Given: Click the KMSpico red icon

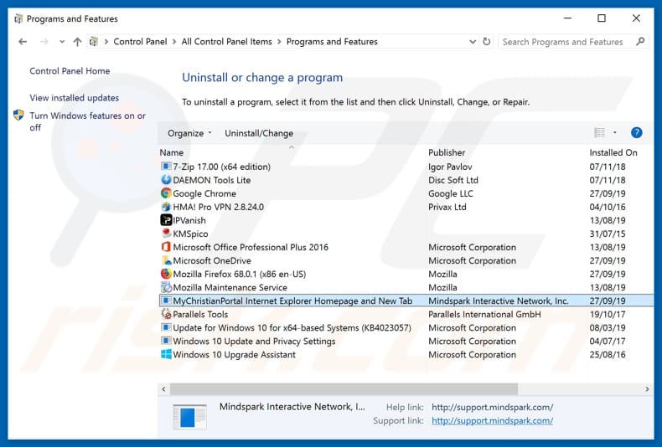Looking at the screenshot, I should point(166,234).
